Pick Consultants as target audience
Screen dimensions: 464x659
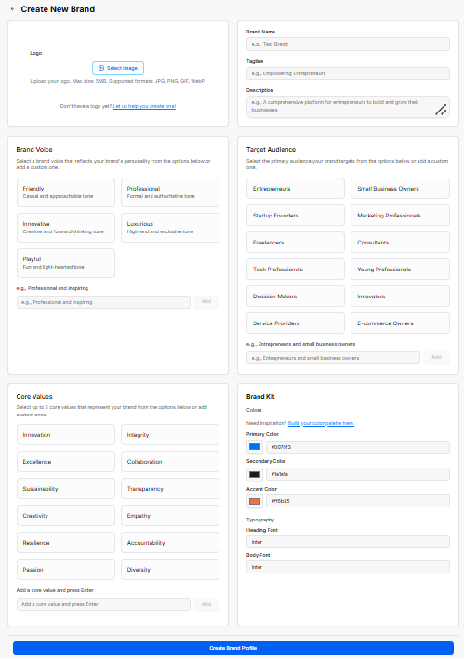[x=400, y=243]
